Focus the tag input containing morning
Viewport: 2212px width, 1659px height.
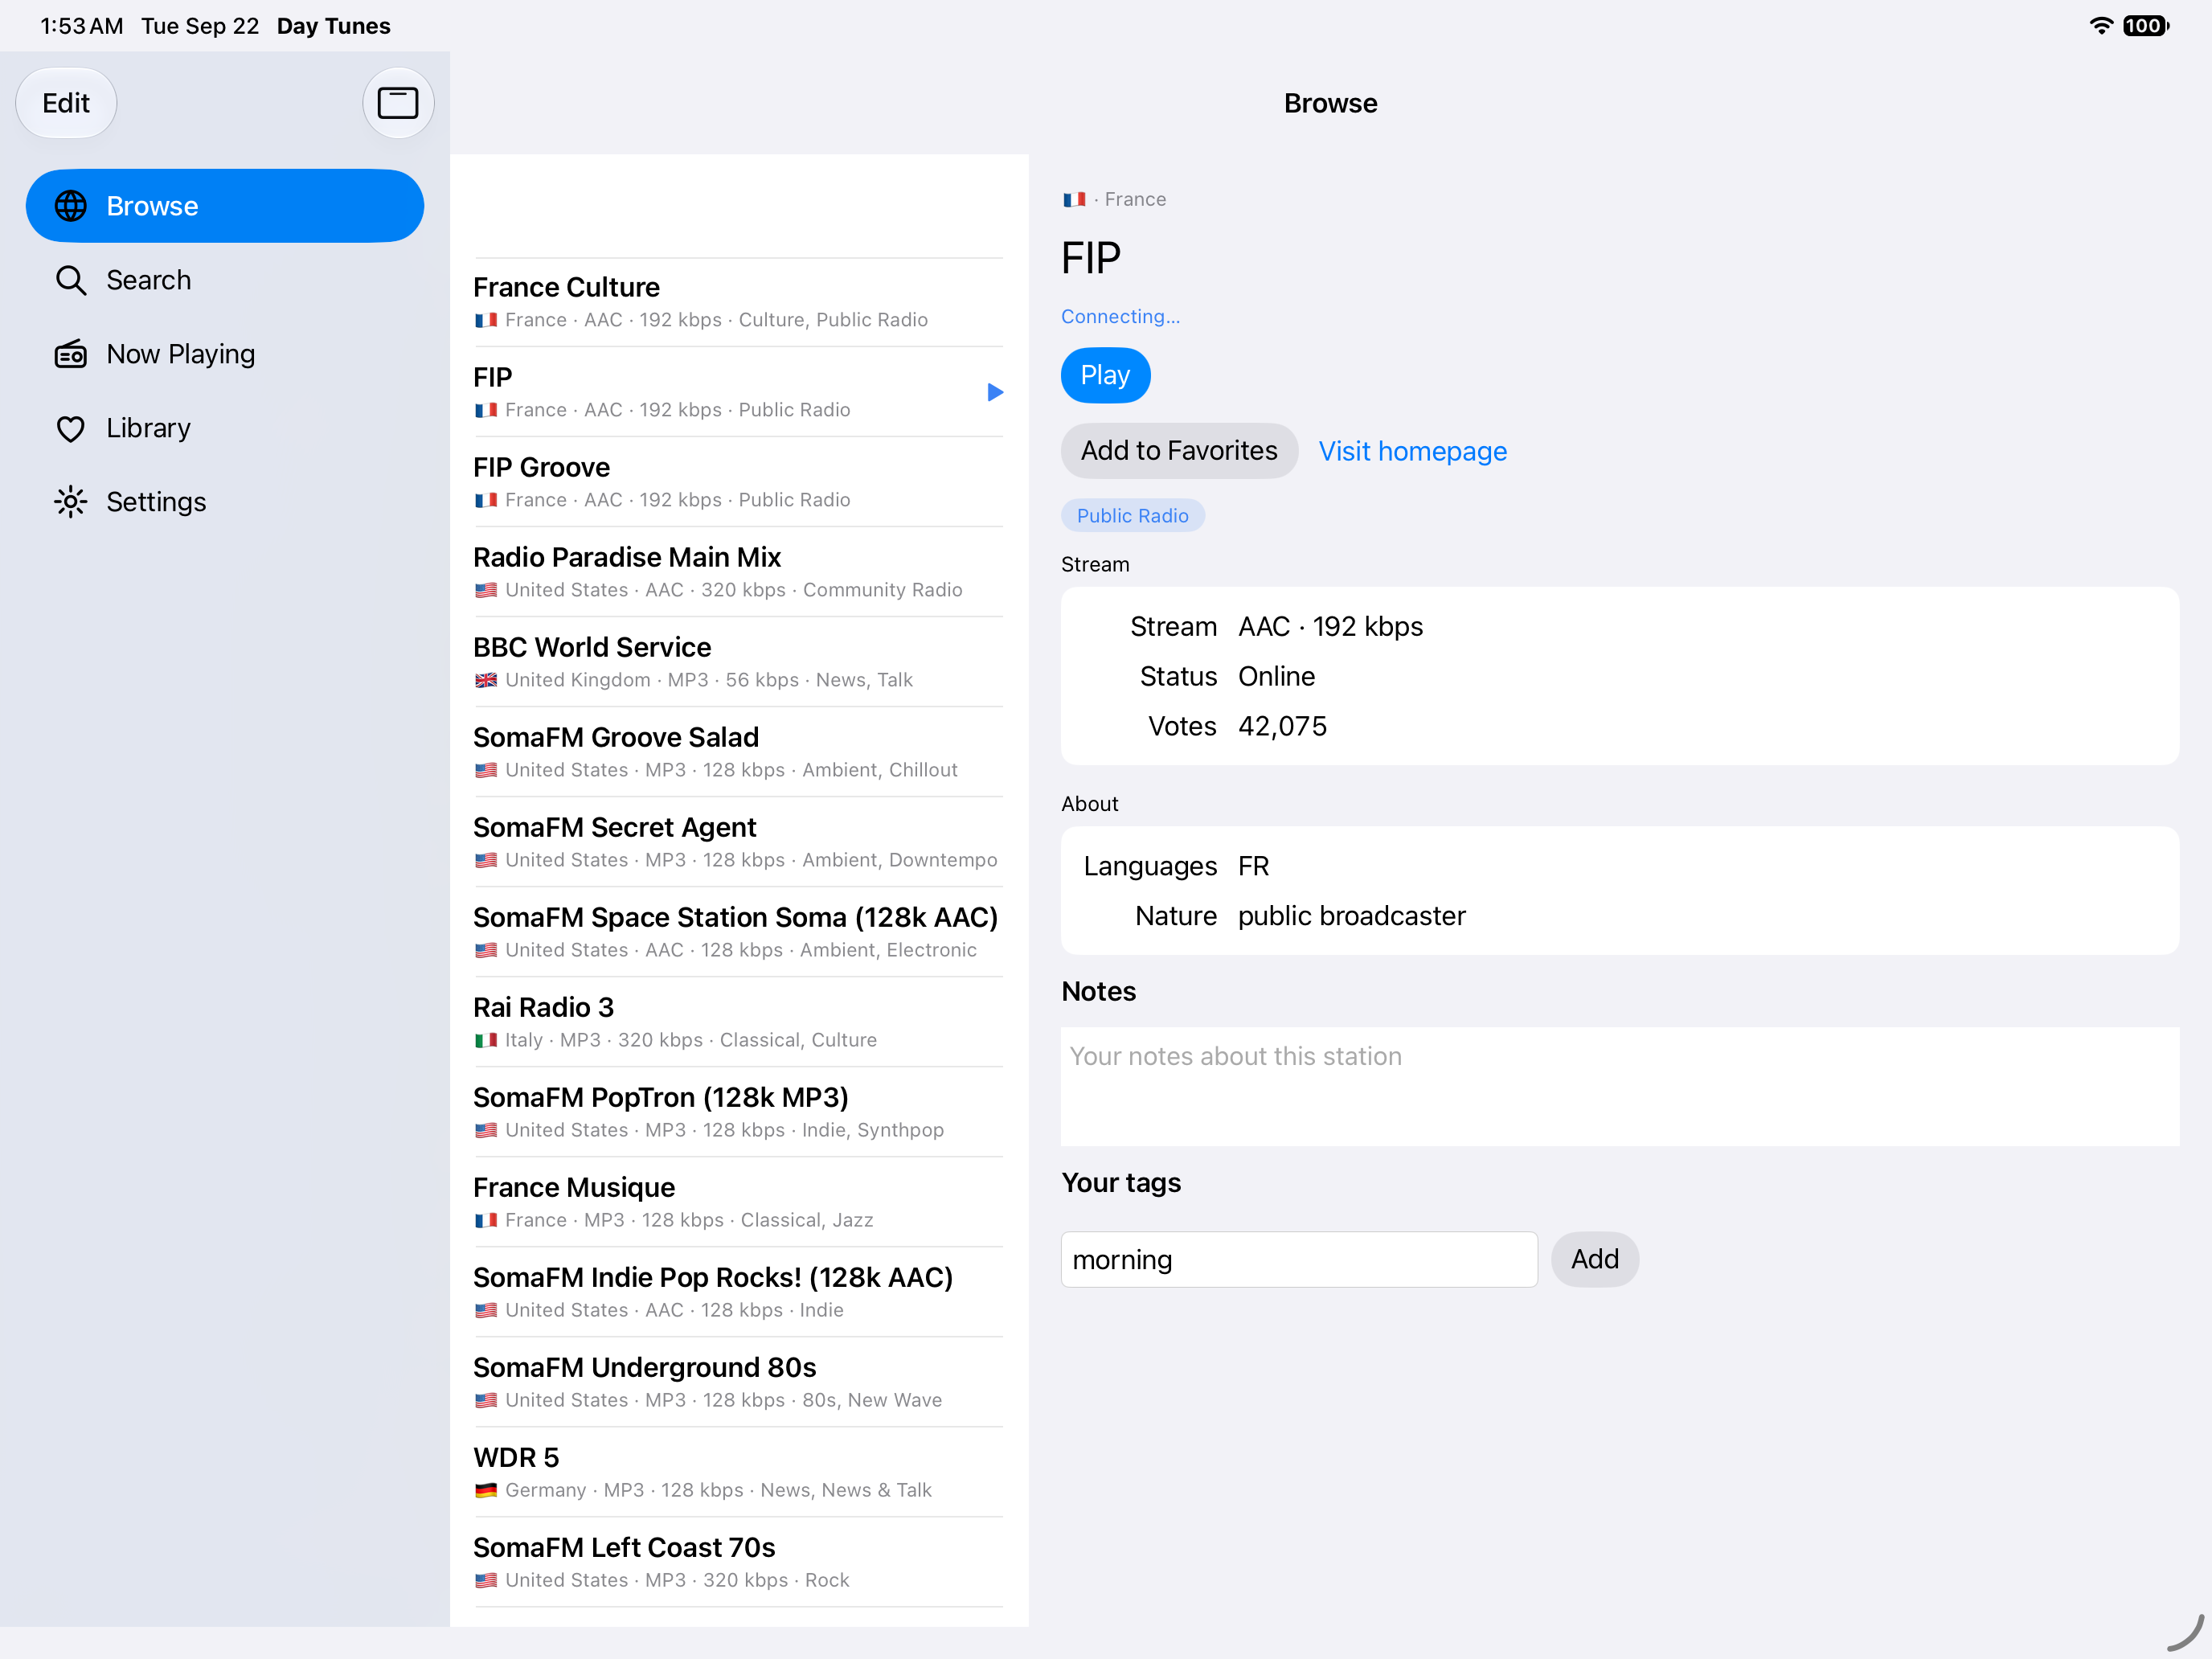pyautogui.click(x=1299, y=1259)
